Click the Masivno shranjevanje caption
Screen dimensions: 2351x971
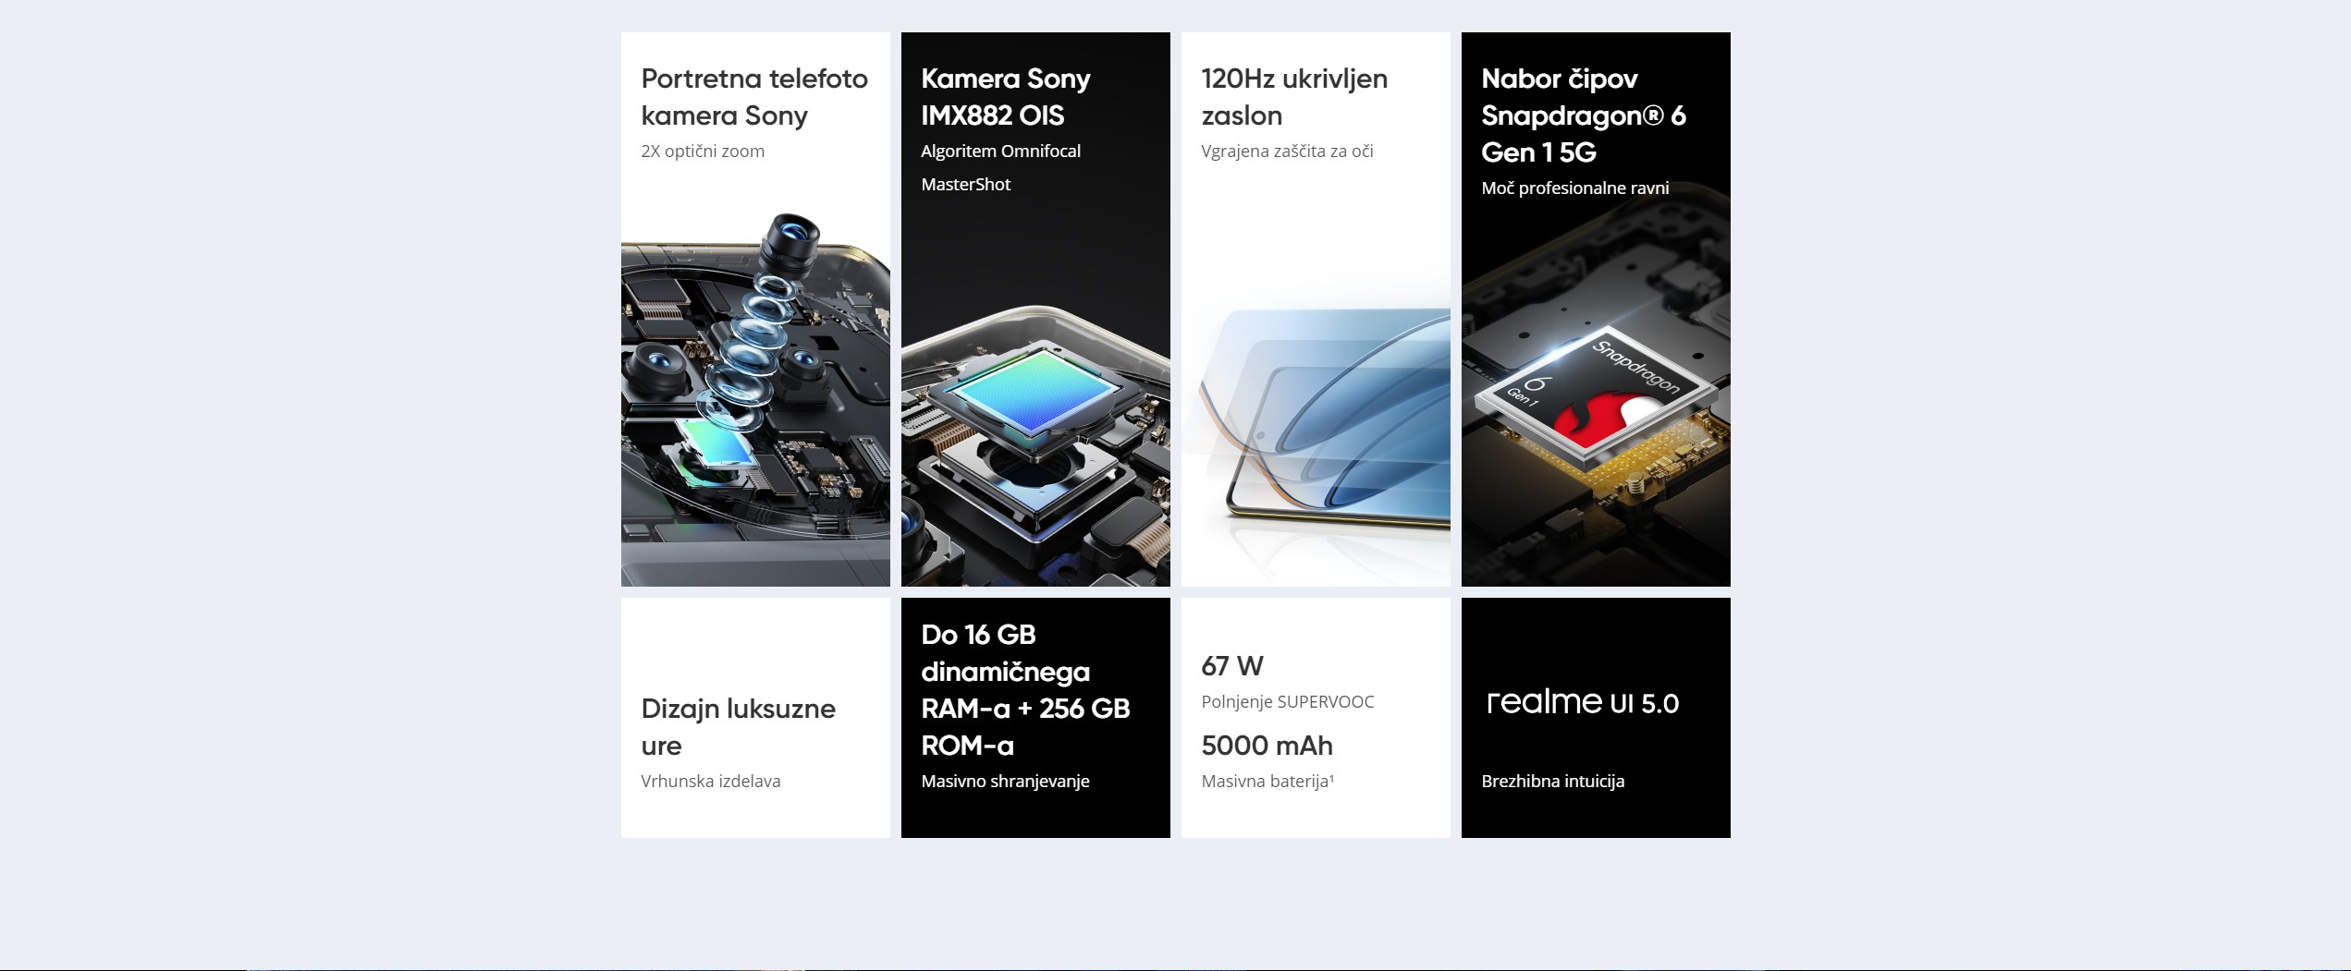point(1005,782)
